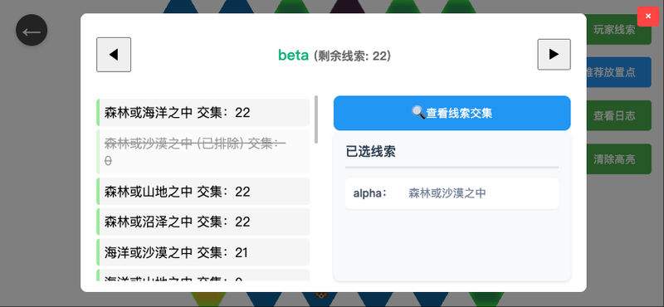Image resolution: width=664 pixels, height=307 pixels.
Task: Select clue 海洋或沙漠之中
Action: pyautogui.click(x=203, y=252)
